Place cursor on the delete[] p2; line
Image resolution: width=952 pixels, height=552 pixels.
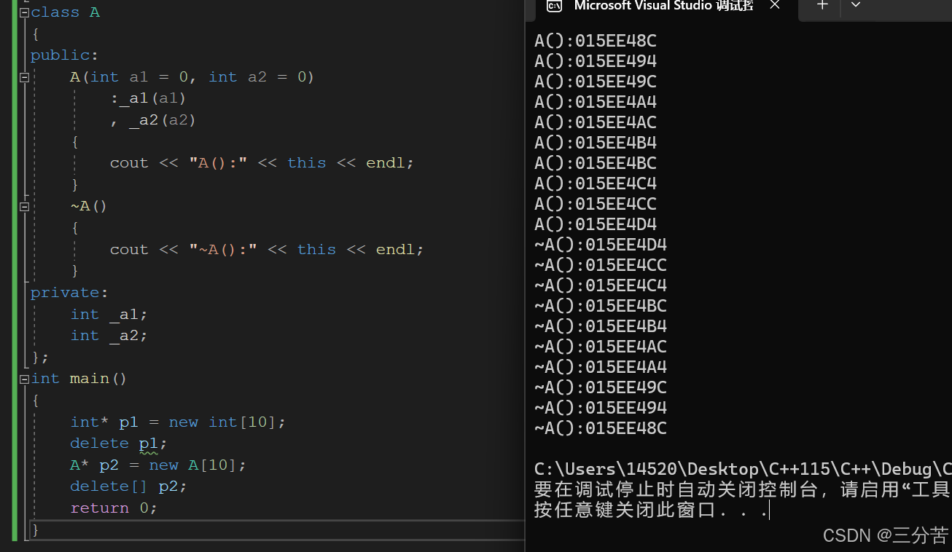pos(128,486)
